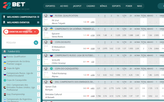
Task: Open X column dropdown in Russia. Qualification header
Action: 105,16
